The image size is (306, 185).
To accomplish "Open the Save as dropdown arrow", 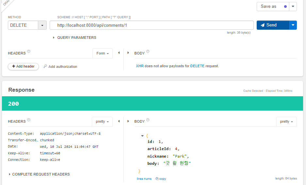I will (293, 7).
